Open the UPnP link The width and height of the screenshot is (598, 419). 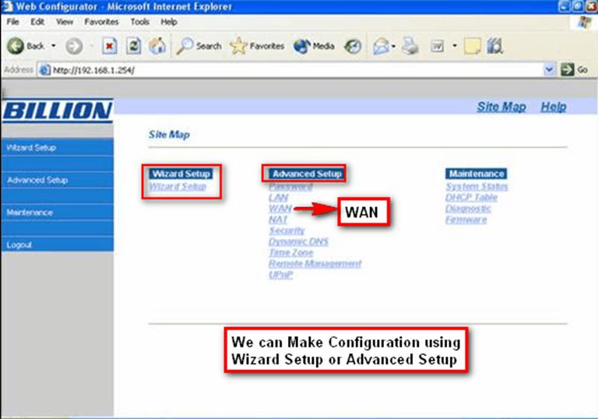[x=280, y=275]
